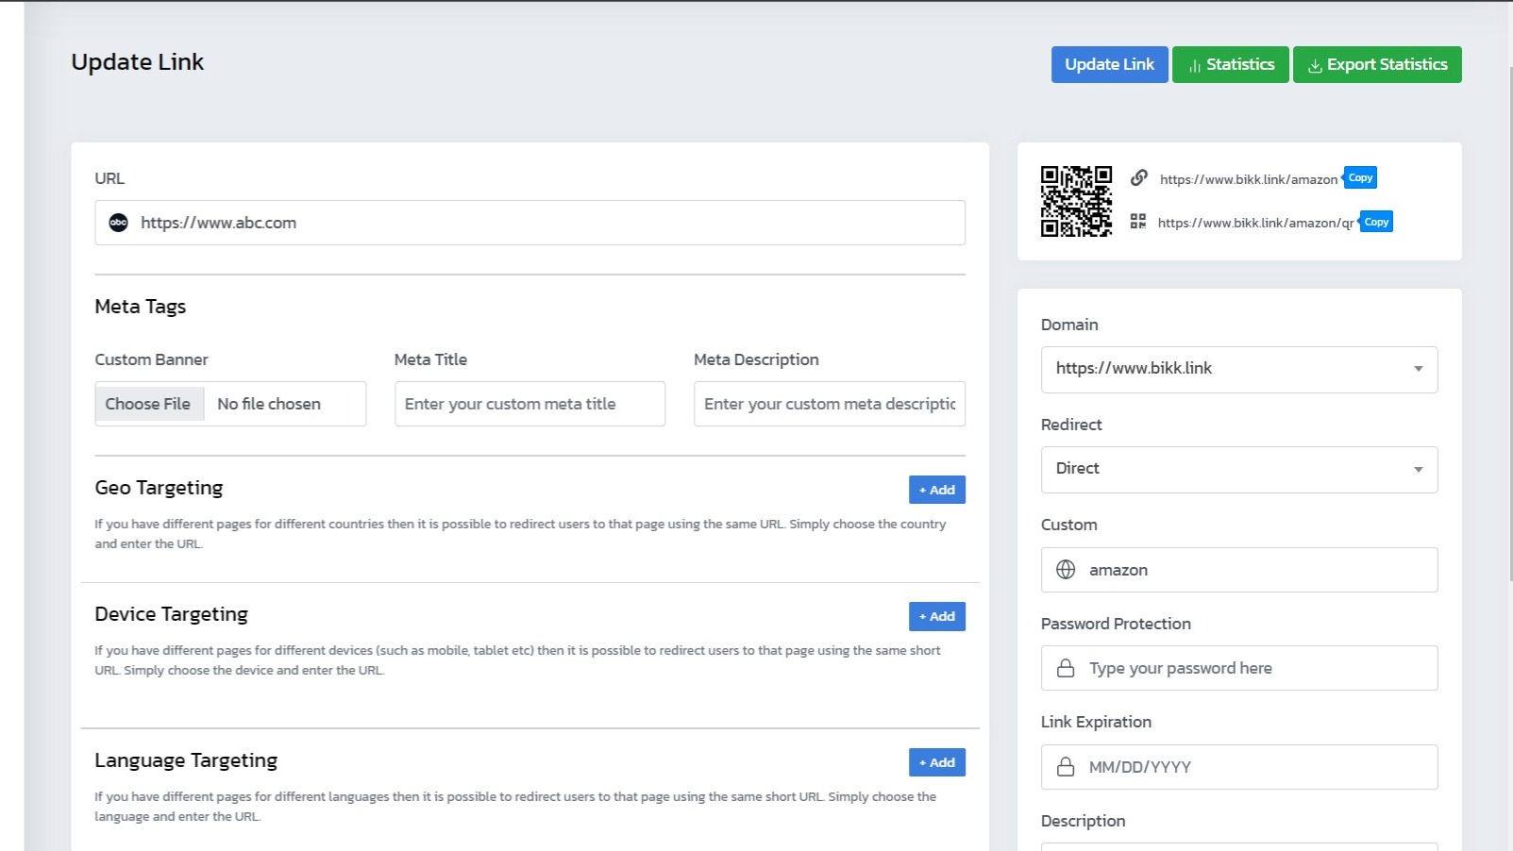The image size is (1513, 851).
Task: Edit the URL field https://www.abc.com
Action: (x=530, y=223)
